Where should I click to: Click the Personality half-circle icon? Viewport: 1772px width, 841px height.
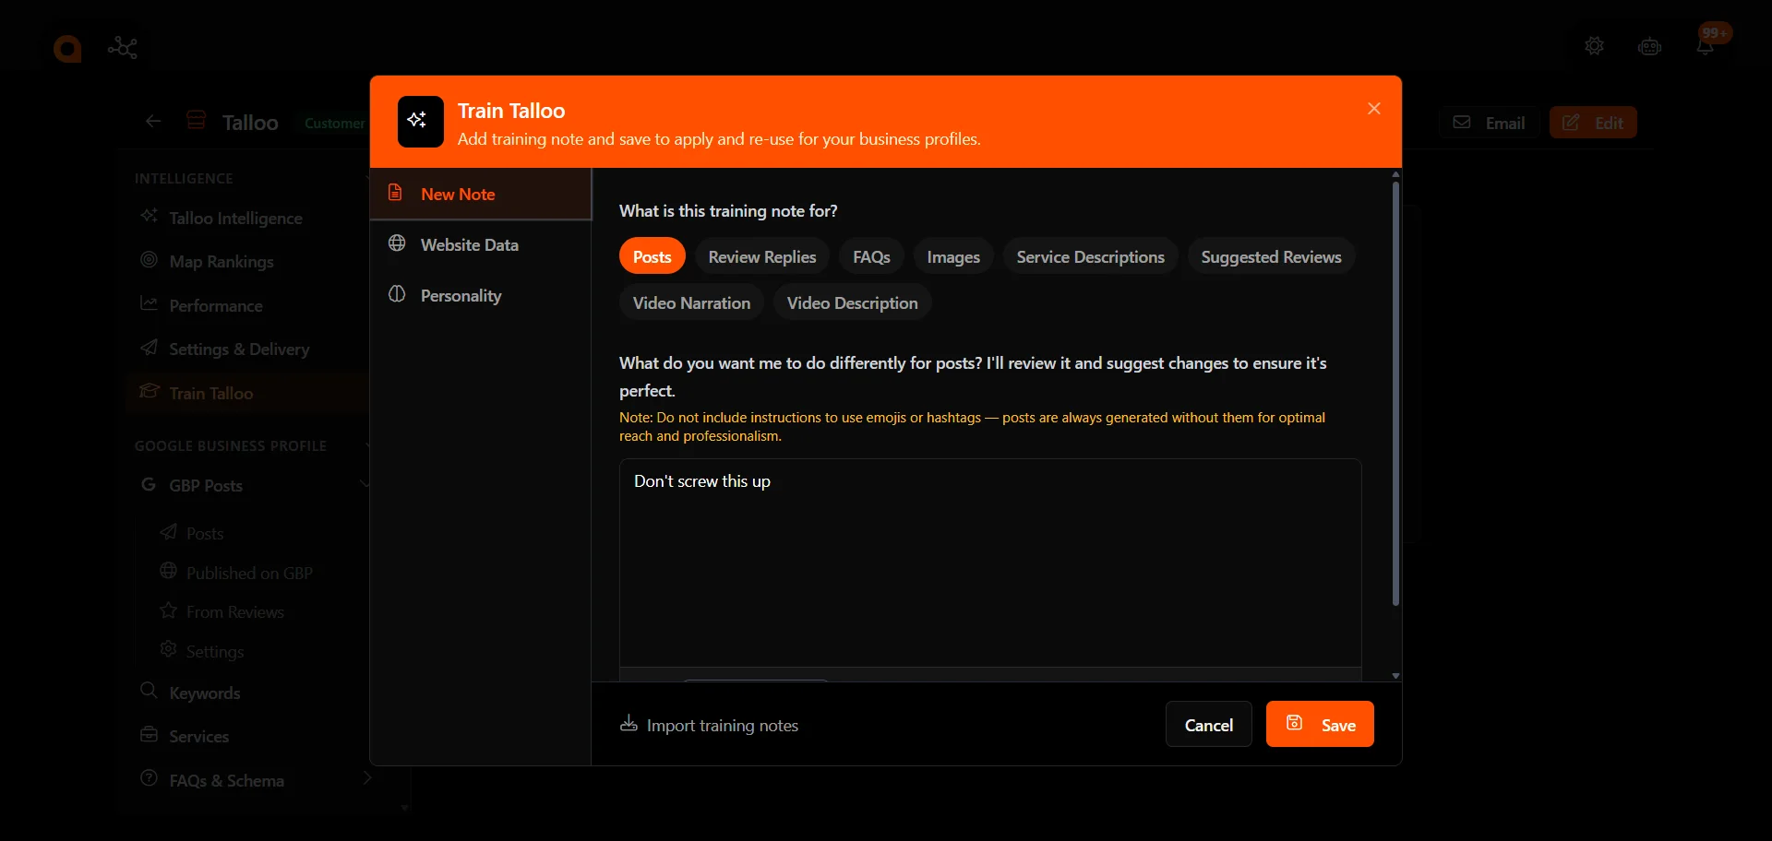[397, 294]
